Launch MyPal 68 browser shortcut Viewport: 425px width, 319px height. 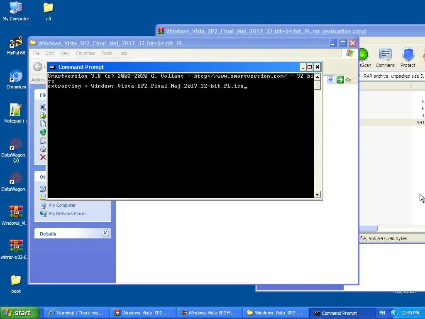(16, 45)
